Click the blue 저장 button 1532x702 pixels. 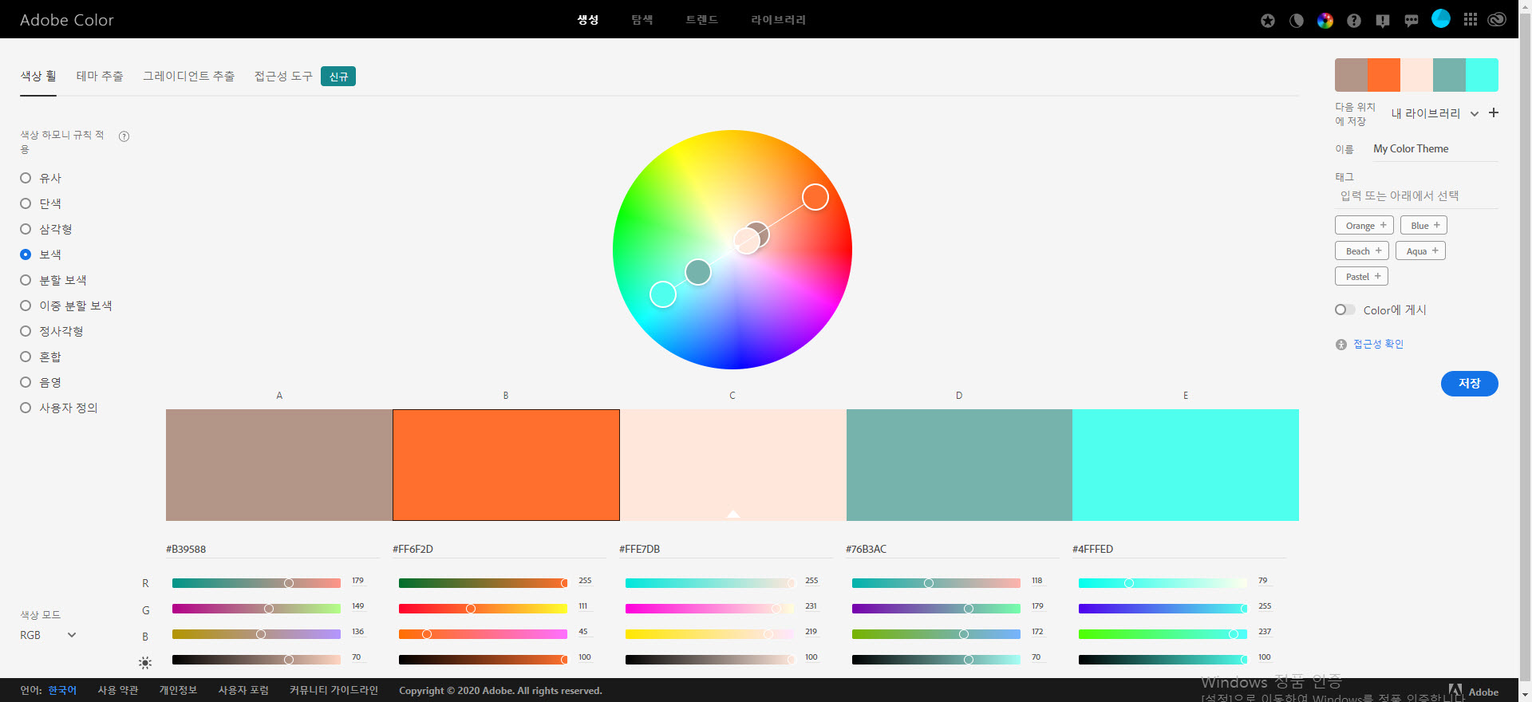1469,384
